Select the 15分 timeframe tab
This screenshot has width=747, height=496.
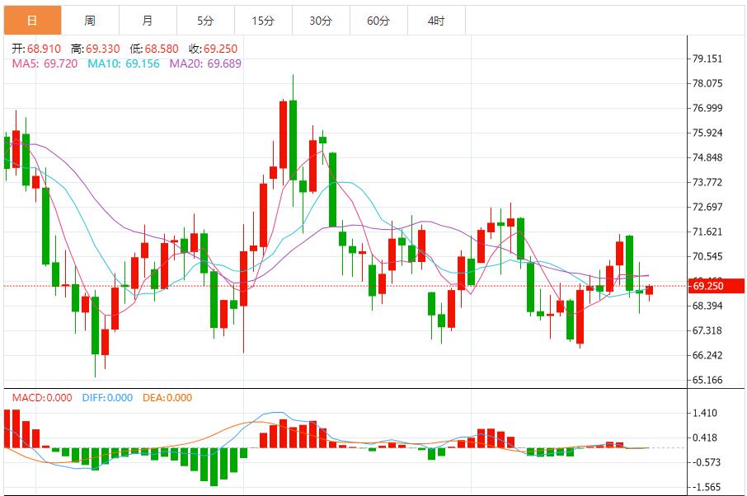coord(263,21)
